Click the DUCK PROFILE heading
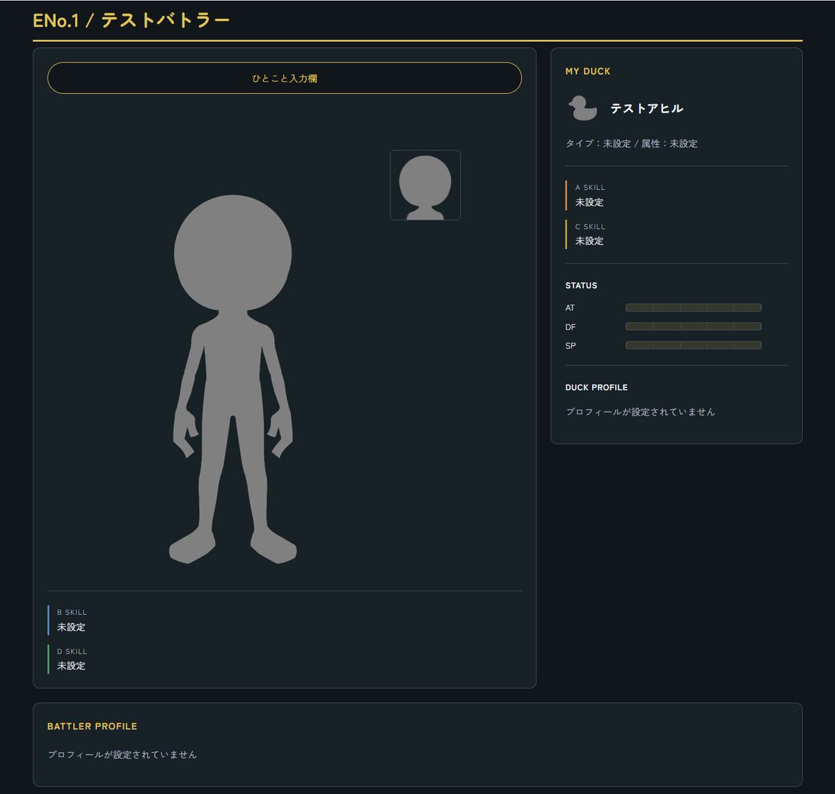 (x=596, y=387)
